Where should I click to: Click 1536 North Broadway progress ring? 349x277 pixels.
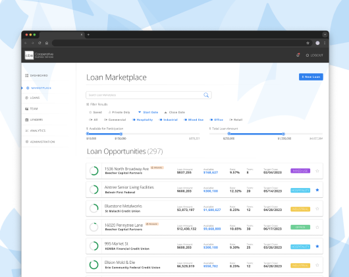[x=94, y=171]
